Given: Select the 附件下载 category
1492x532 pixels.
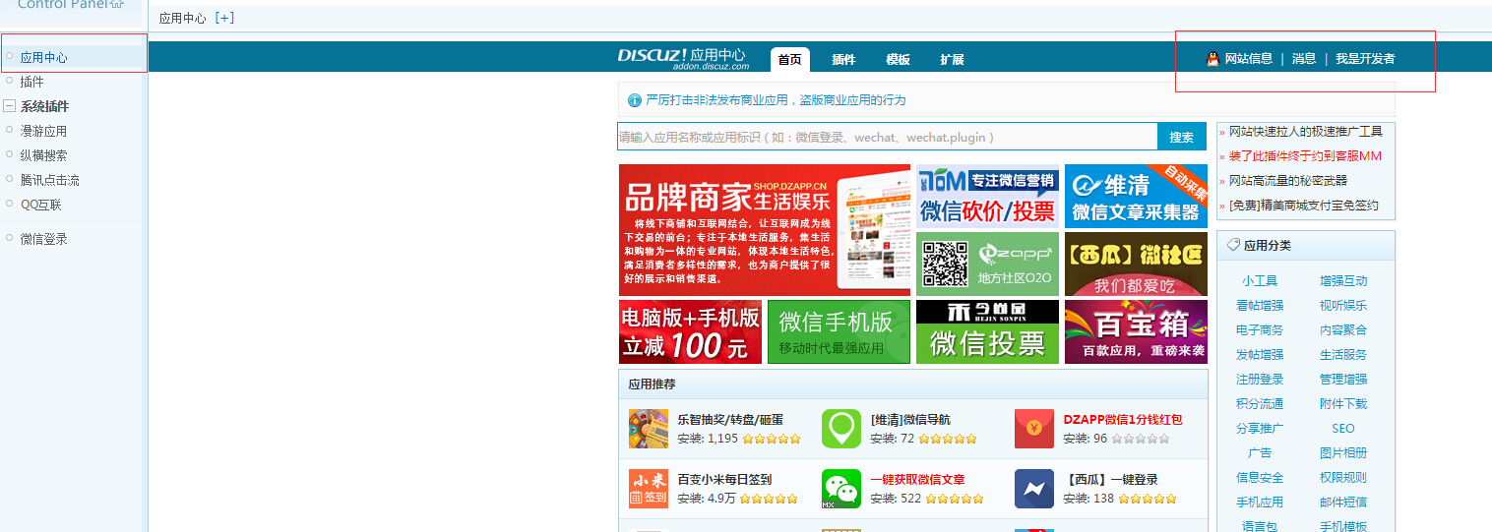Looking at the screenshot, I should (1343, 404).
